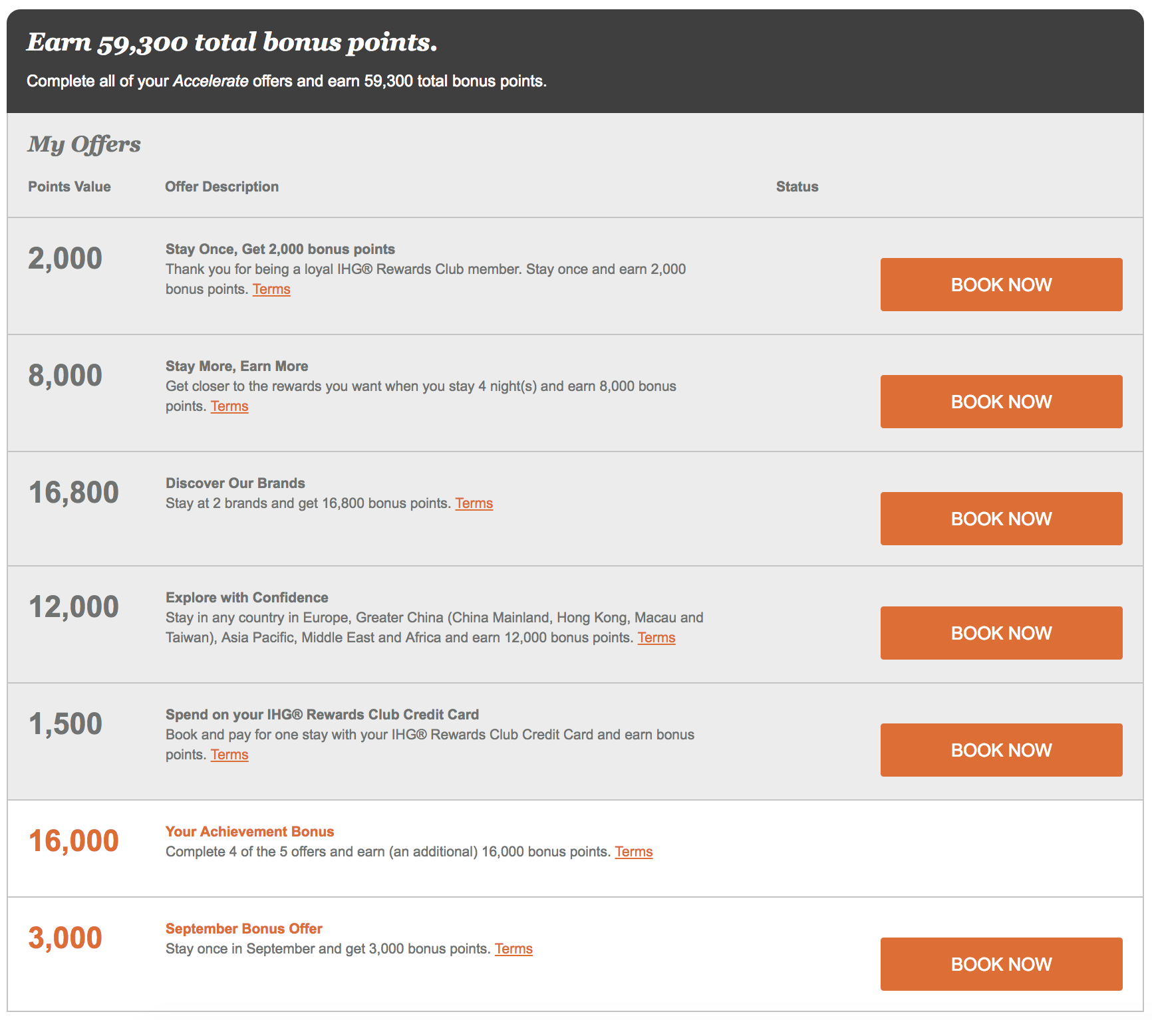Click the Offer Description column header
The height and width of the screenshot is (1020, 1152).
point(221,187)
